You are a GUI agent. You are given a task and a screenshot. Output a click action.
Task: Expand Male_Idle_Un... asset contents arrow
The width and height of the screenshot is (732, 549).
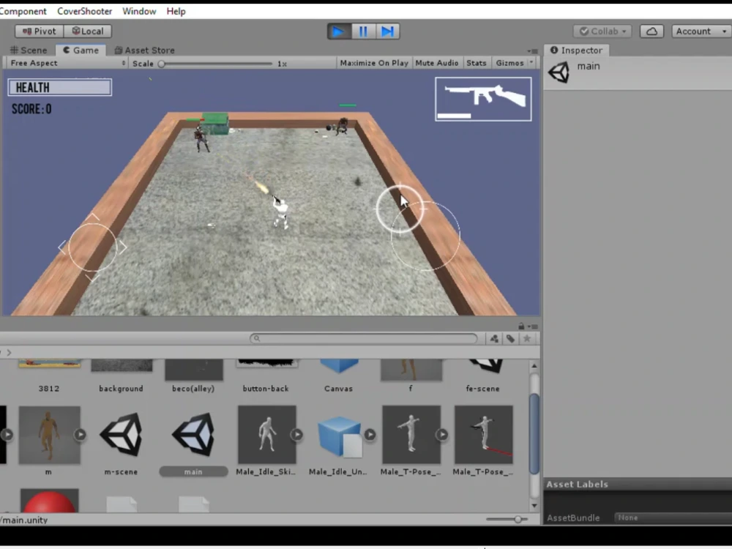[370, 435]
